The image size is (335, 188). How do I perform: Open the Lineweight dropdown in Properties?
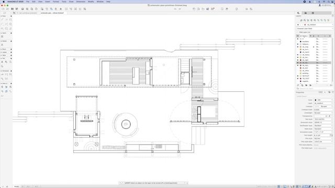click(323, 113)
